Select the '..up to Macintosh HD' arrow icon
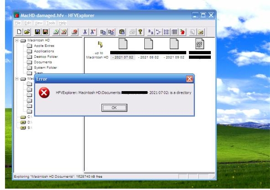 100,45
